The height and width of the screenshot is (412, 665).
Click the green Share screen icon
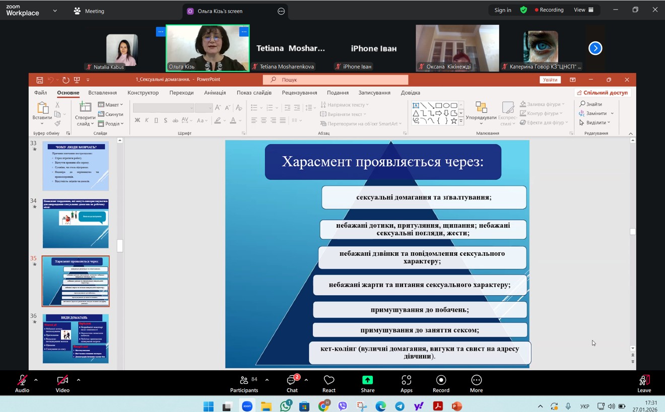(368, 380)
